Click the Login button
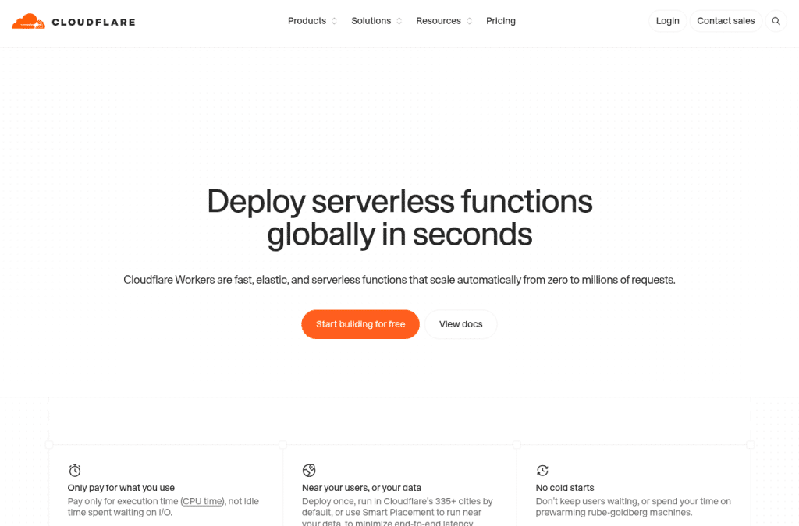The image size is (799, 526). [668, 21]
